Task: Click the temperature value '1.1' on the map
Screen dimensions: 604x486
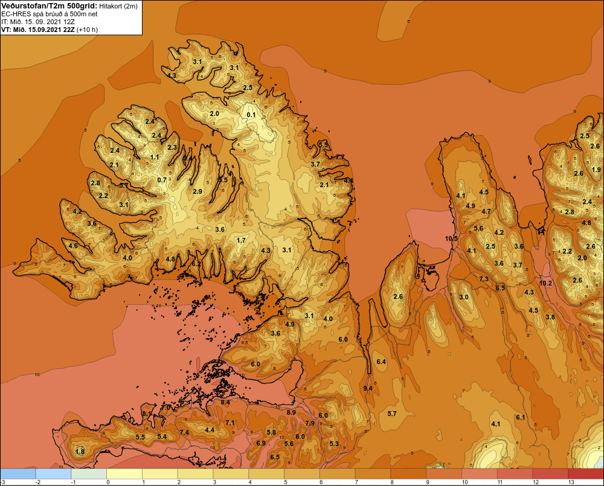Action: coord(155,157)
